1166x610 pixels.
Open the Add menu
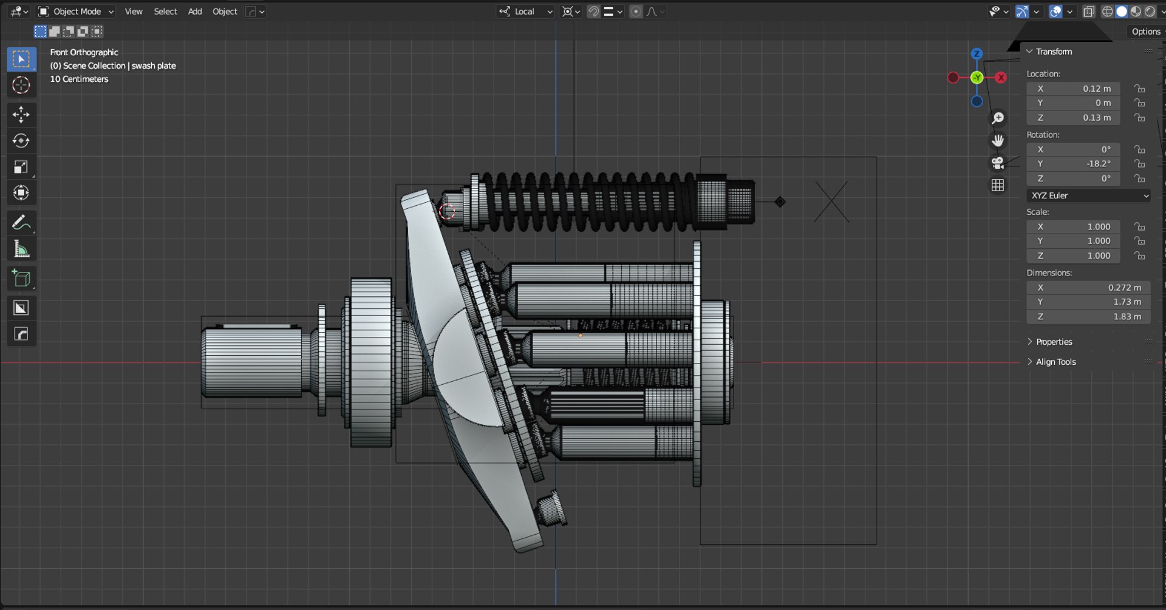pyautogui.click(x=195, y=12)
